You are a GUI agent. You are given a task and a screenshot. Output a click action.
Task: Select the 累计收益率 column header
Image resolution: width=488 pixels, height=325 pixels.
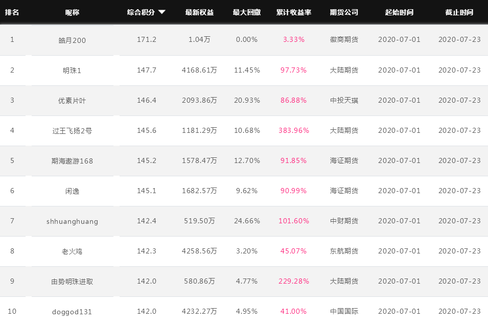coord(294,12)
